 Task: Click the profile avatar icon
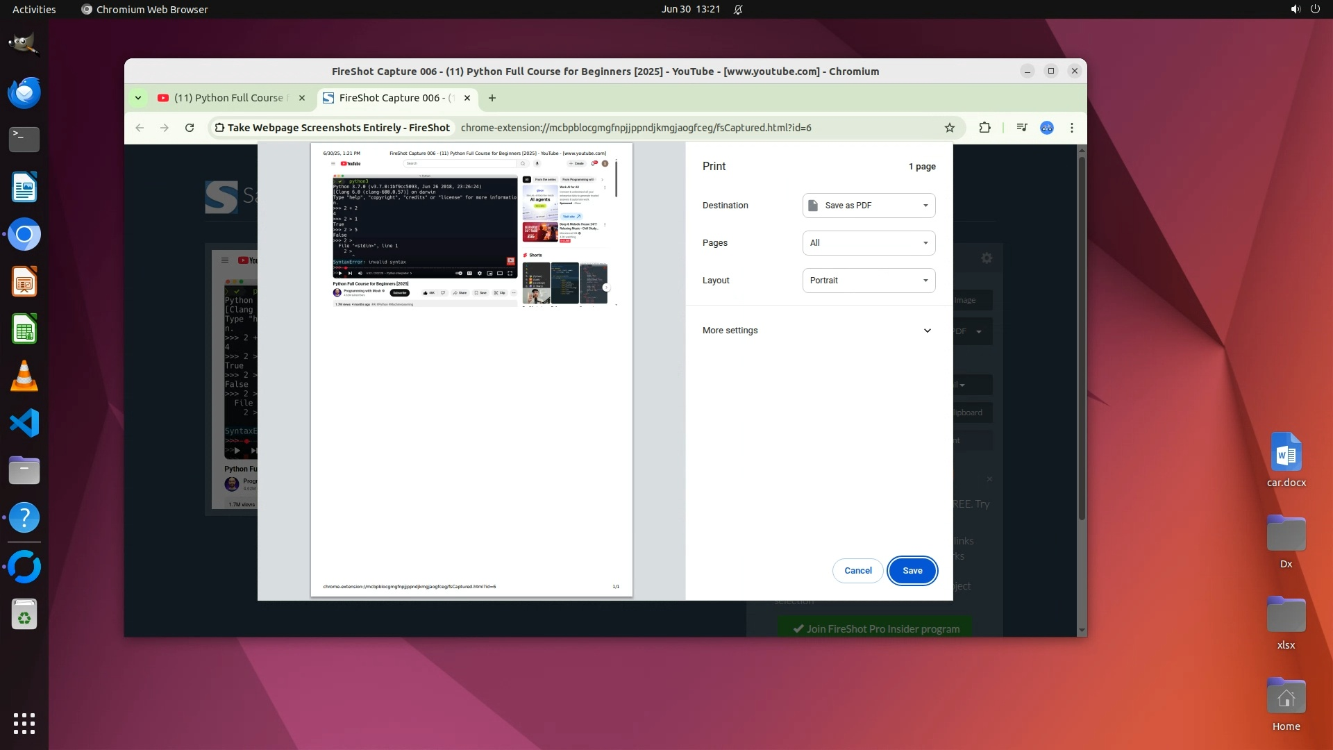coord(1047,128)
